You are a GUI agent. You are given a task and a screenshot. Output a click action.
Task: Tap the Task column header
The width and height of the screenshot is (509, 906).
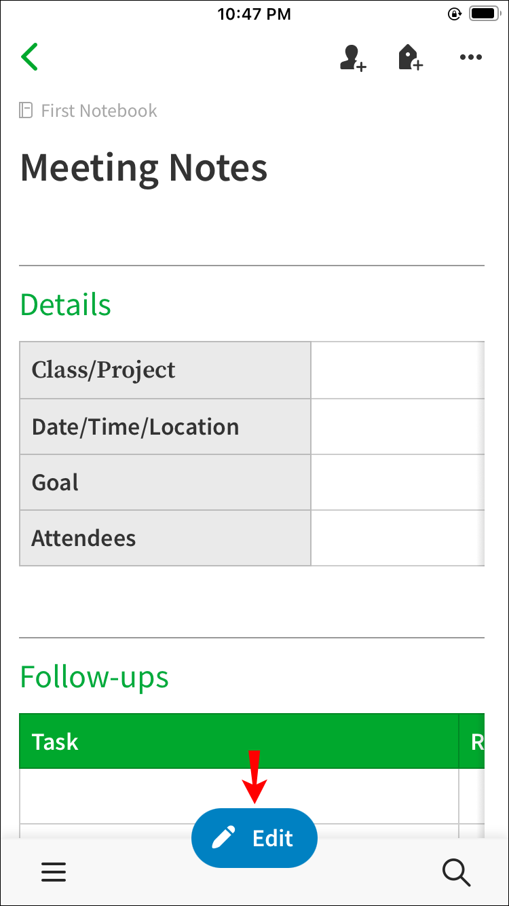(x=55, y=742)
